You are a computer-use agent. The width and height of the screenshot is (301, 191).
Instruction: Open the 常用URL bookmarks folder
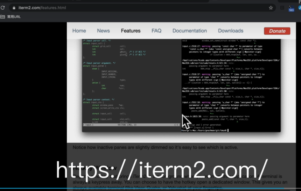pos(11,17)
